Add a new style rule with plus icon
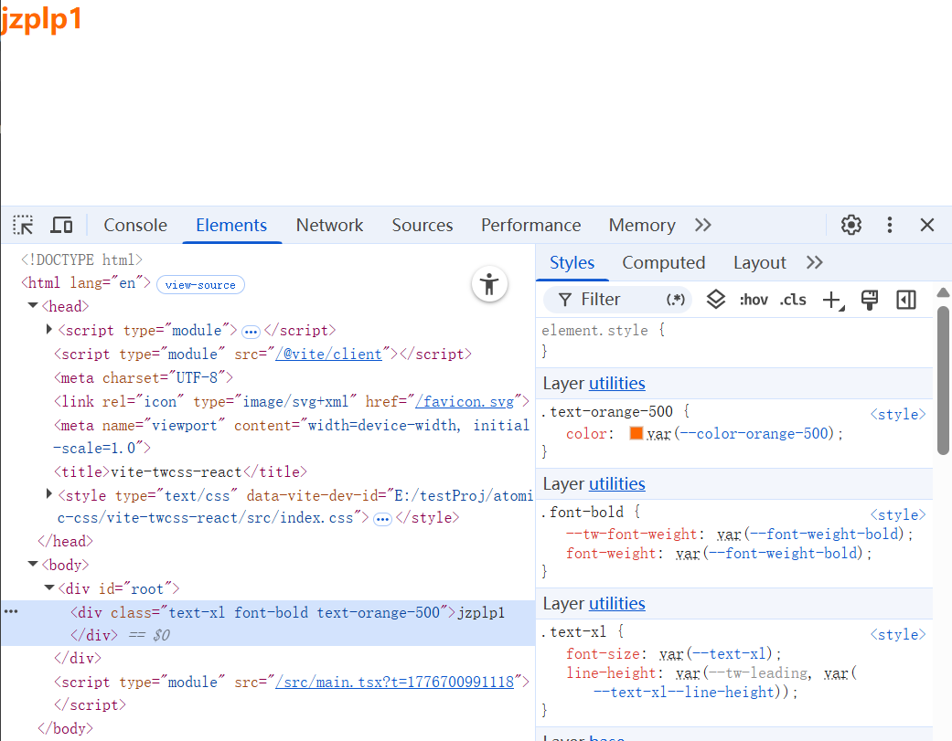Screen dimensions: 952x741 pyautogui.click(x=833, y=300)
